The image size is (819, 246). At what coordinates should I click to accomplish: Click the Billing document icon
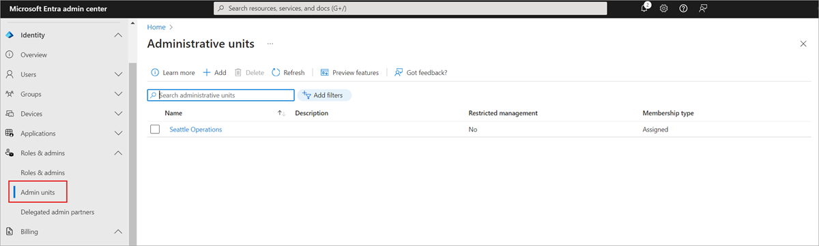[10, 232]
